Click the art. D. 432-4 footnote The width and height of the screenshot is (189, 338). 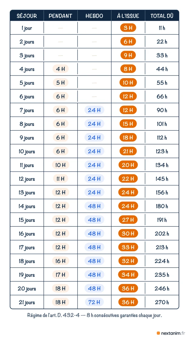point(95,315)
